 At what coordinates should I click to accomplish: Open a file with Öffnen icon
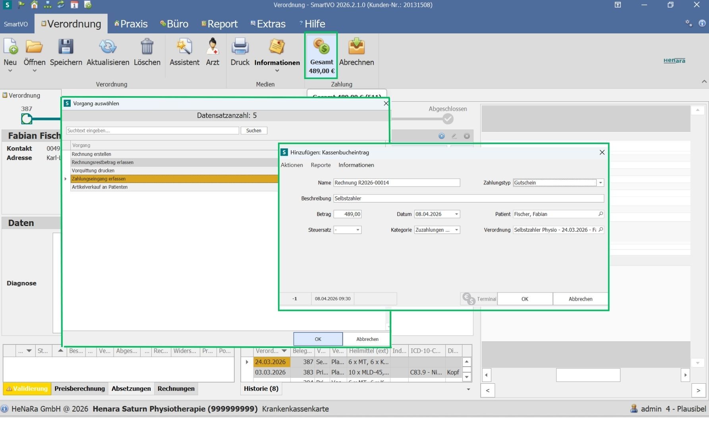pyautogui.click(x=34, y=47)
